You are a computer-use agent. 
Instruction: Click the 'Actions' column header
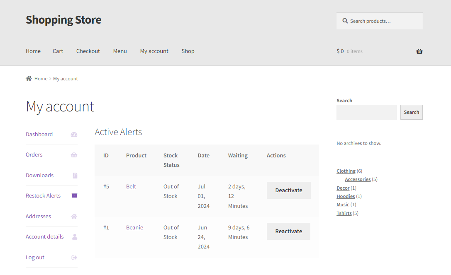pyautogui.click(x=276, y=156)
